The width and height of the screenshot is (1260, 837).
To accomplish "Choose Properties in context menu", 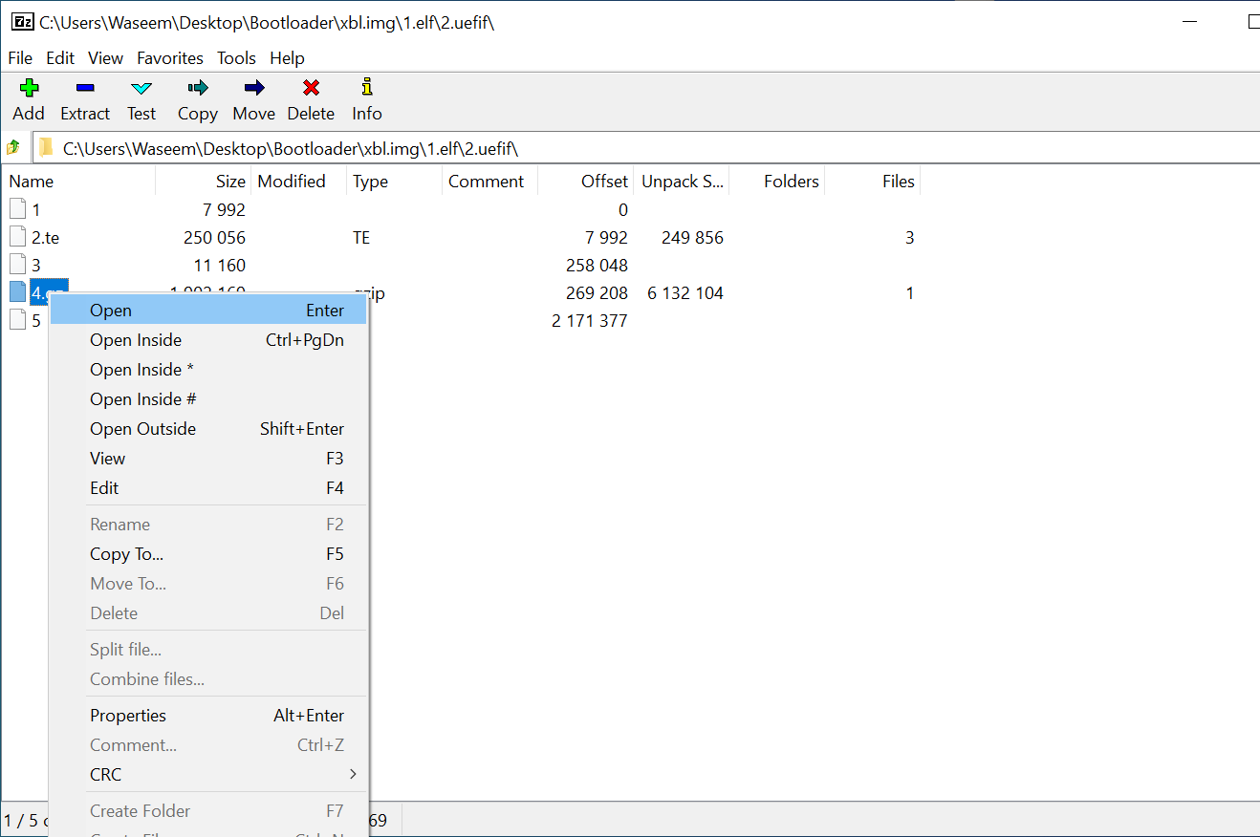I will point(208,715).
